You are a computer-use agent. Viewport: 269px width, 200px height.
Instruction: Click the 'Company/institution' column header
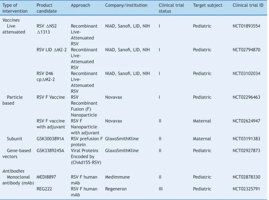pyautogui.click(x=126, y=5)
